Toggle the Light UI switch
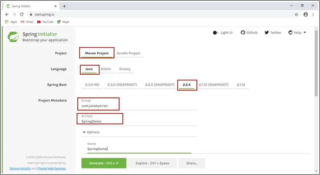 click(x=216, y=33)
